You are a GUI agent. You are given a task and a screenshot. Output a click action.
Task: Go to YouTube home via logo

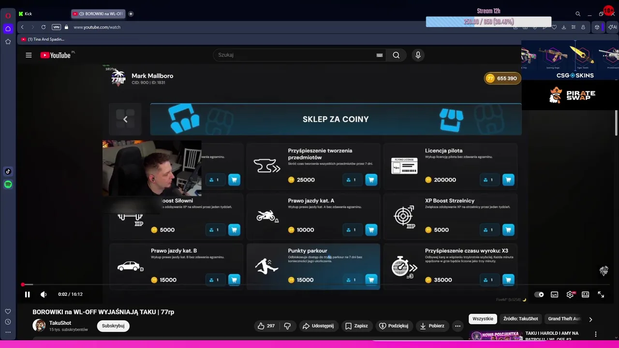[55, 55]
